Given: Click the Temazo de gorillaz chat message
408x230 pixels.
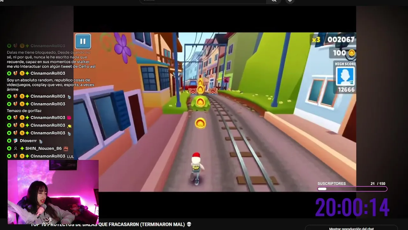Looking at the screenshot, I should (24, 111).
